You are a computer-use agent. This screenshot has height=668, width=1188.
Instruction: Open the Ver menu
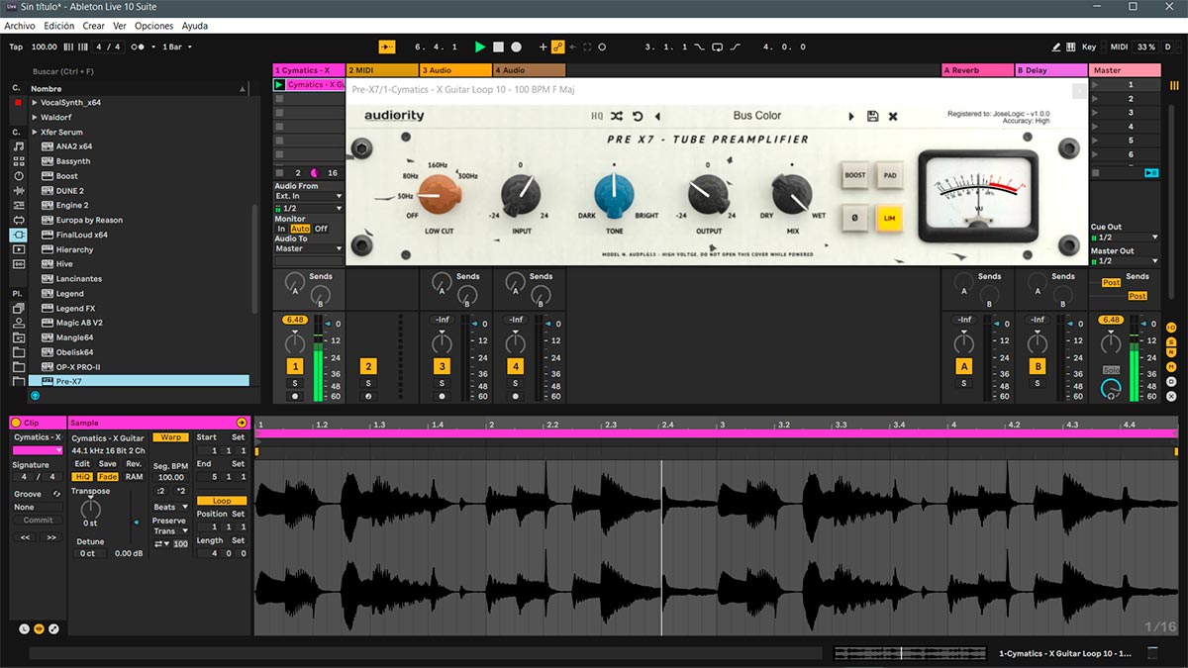pos(120,26)
